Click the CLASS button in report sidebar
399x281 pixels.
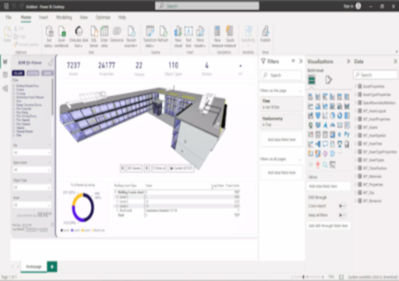(x=18, y=73)
